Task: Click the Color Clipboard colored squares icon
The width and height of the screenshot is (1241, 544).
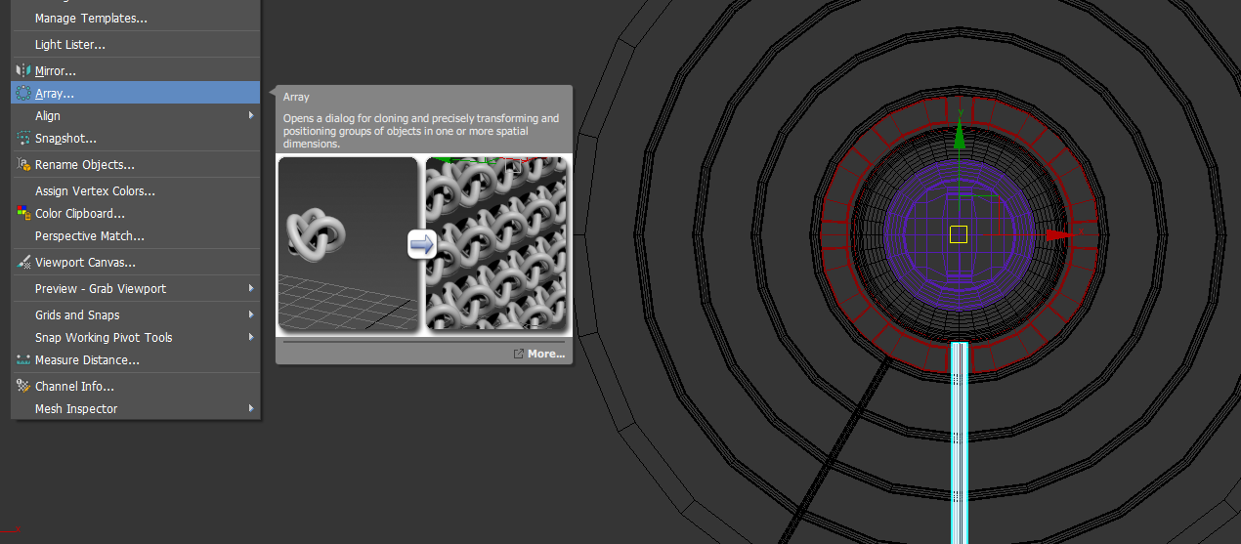Action: tap(24, 213)
